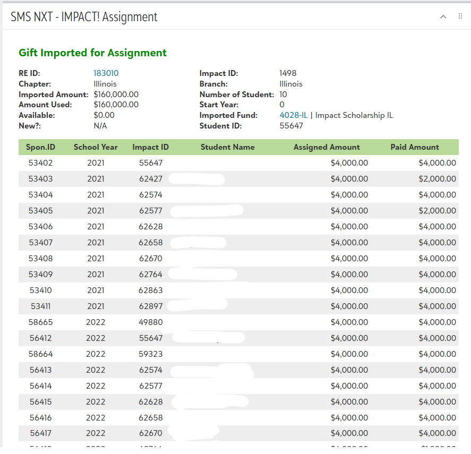Click the Impact ID column header

click(x=150, y=147)
